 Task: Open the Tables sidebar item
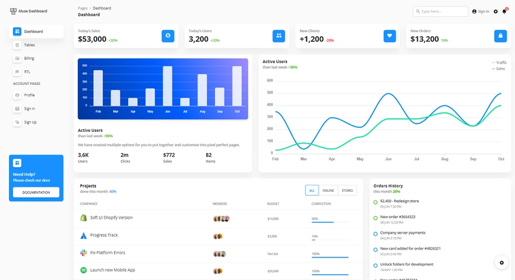coord(36,45)
